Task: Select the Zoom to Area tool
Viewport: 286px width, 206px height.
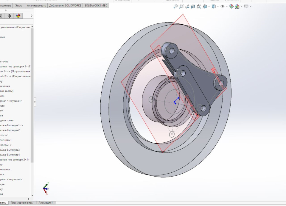Action: tap(181, 7)
